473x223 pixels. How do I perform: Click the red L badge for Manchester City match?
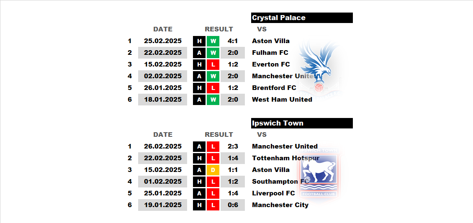213,205
